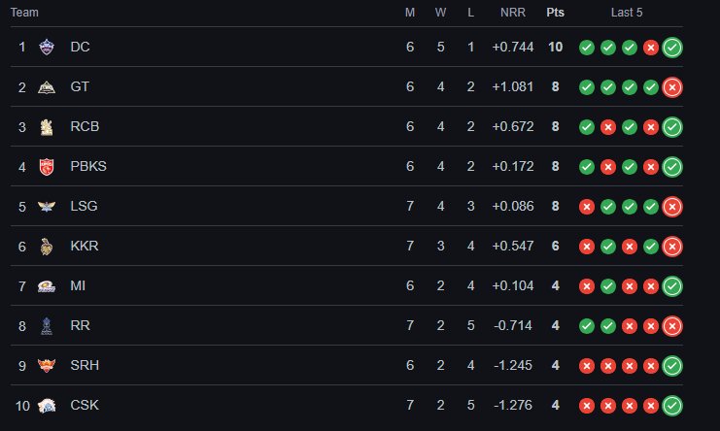Open the RCB team name link
This screenshot has height=431, width=720.
click(85, 126)
